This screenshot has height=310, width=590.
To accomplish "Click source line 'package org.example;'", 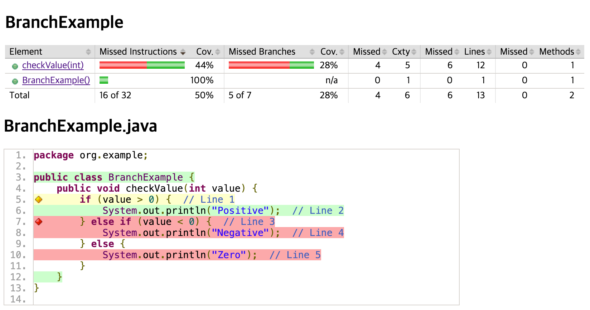I will click(x=91, y=155).
